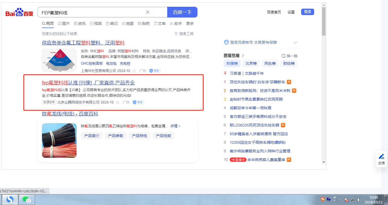The image size is (388, 205).
Task: Switch hot search to 北京榜
Action: 251,64
